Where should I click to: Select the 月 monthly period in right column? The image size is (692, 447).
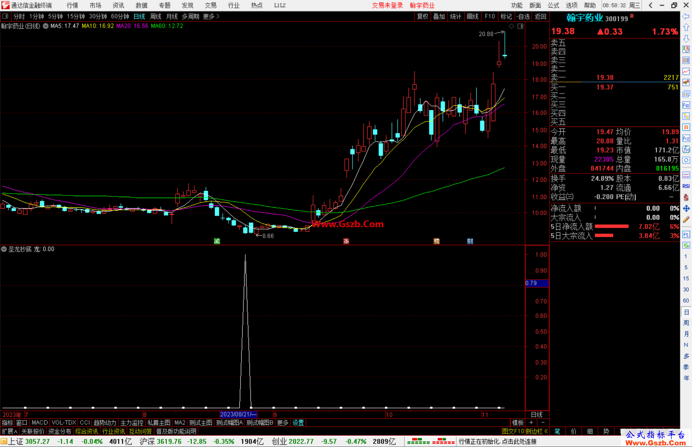(686, 334)
